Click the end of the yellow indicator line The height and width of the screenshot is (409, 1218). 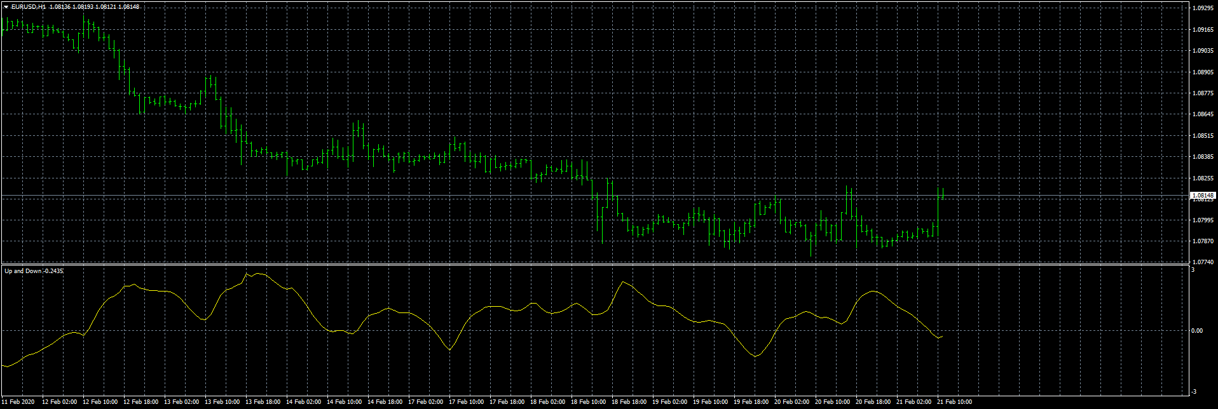942,337
